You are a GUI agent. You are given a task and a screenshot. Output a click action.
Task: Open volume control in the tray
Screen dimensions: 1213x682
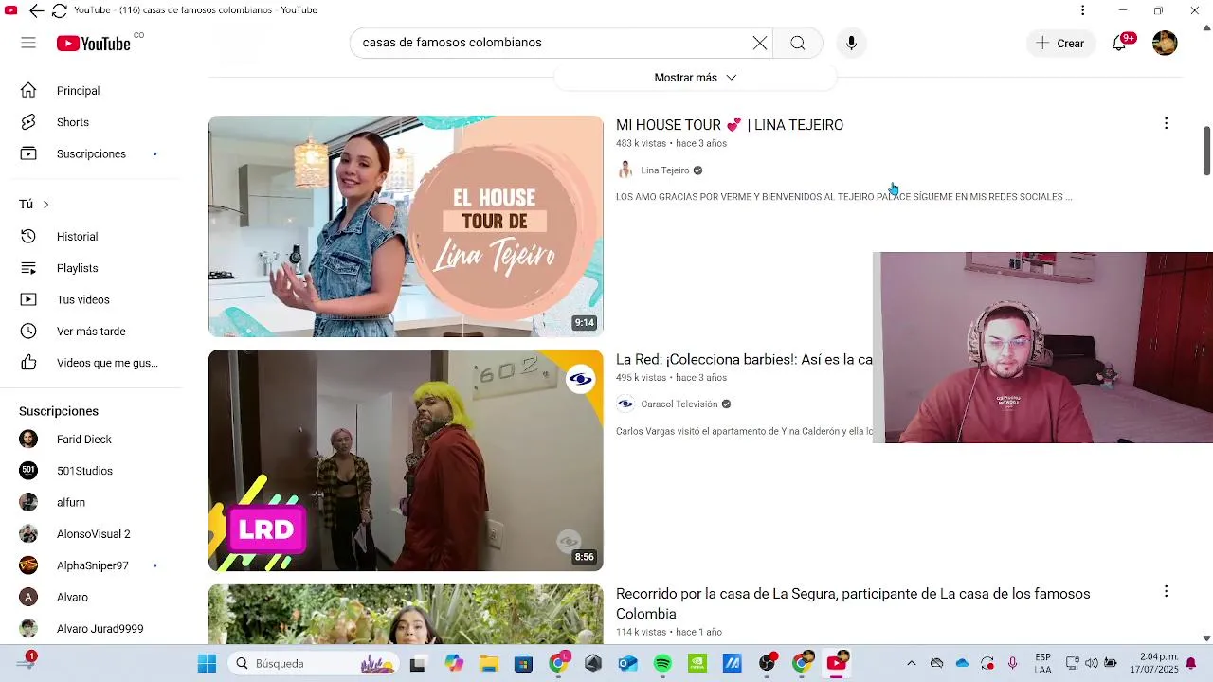(1092, 664)
